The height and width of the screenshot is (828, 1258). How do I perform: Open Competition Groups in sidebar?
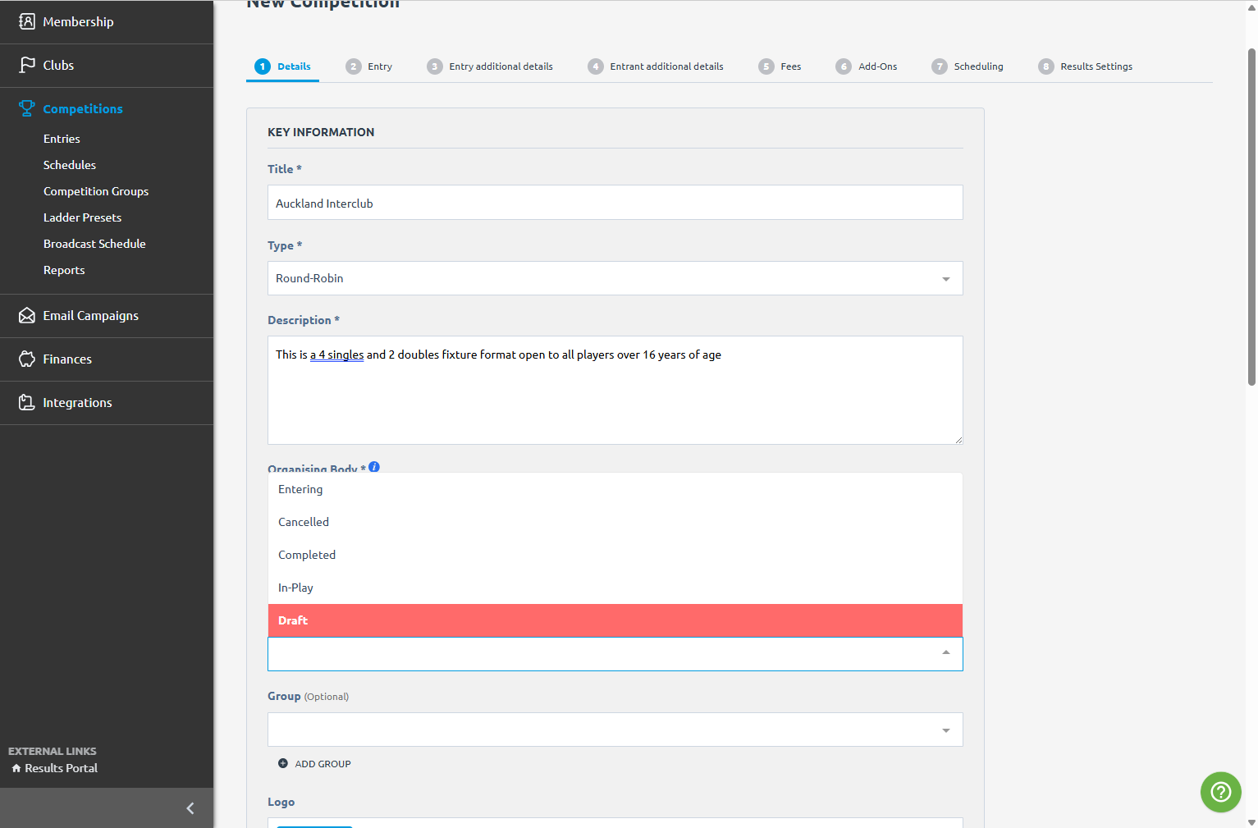pos(96,191)
